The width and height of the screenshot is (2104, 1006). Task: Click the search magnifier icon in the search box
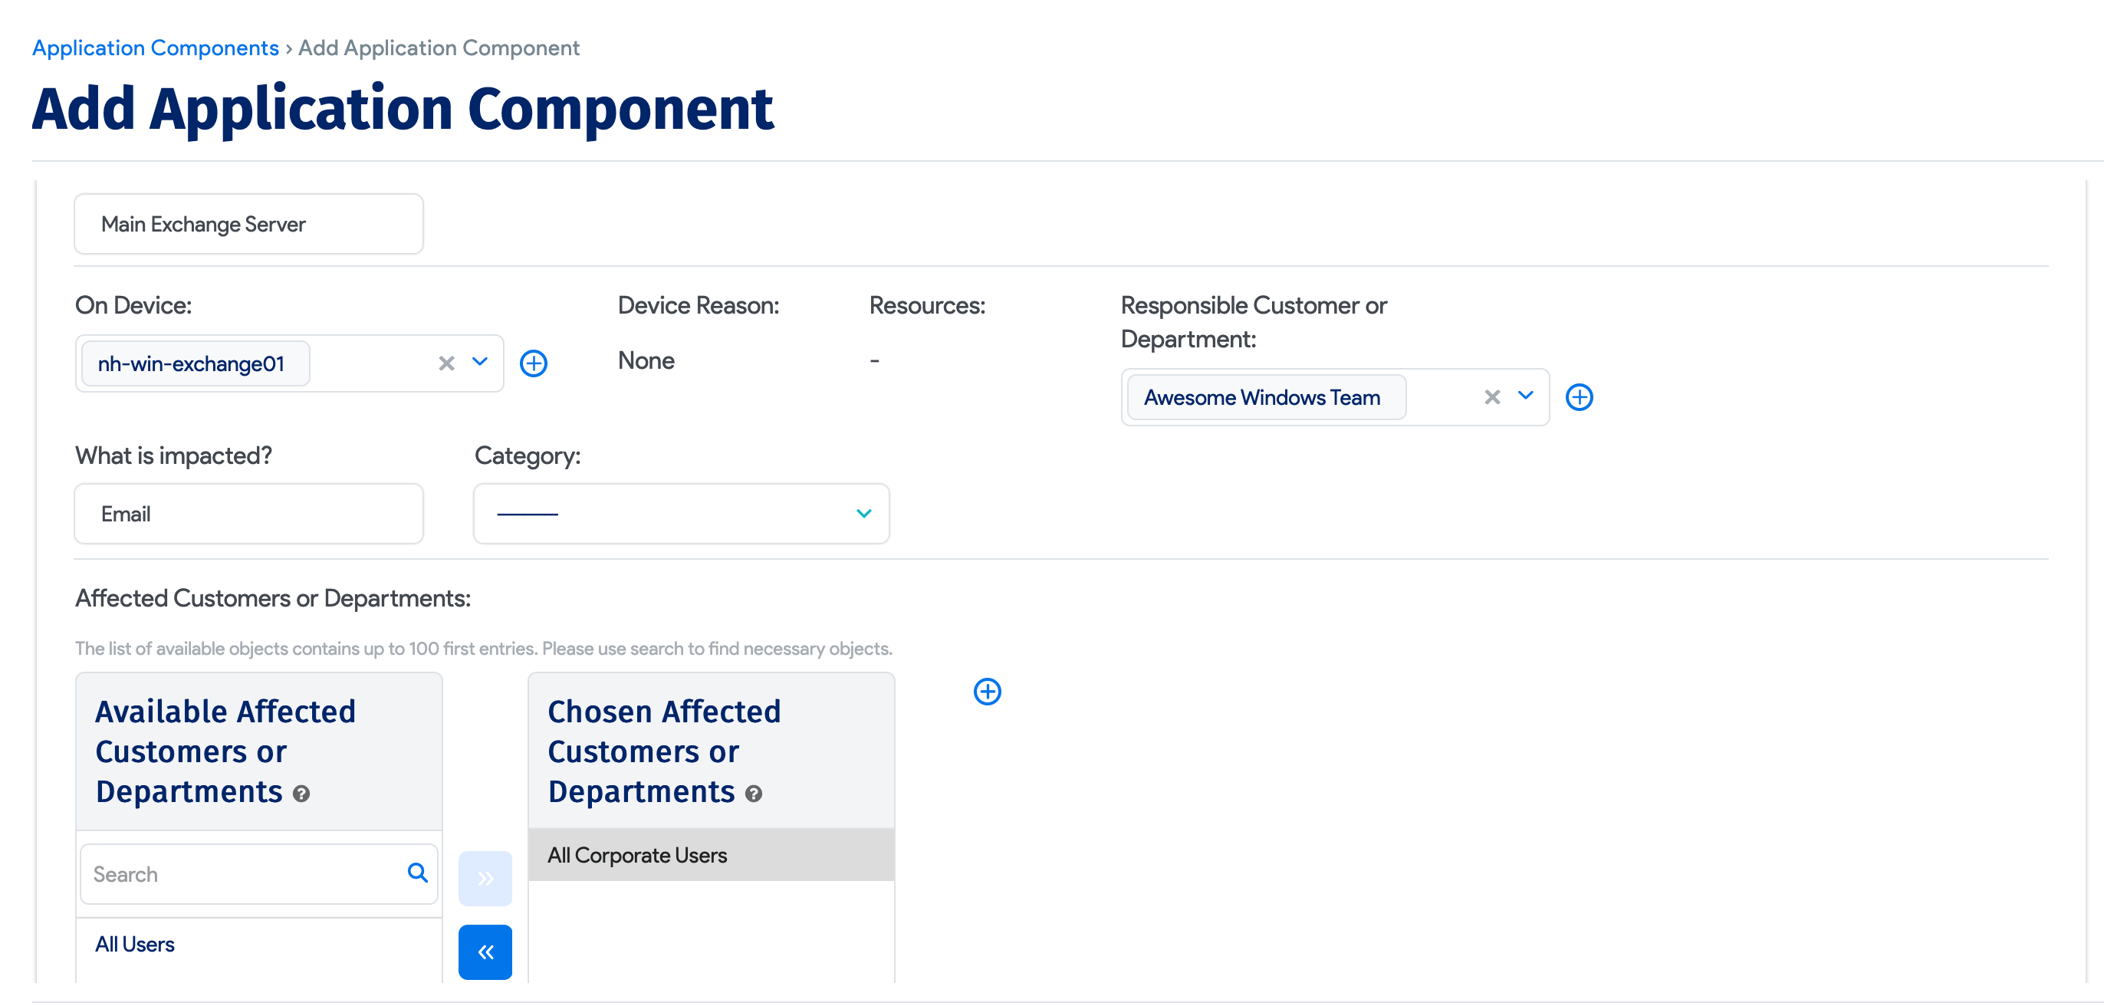pyautogui.click(x=417, y=873)
